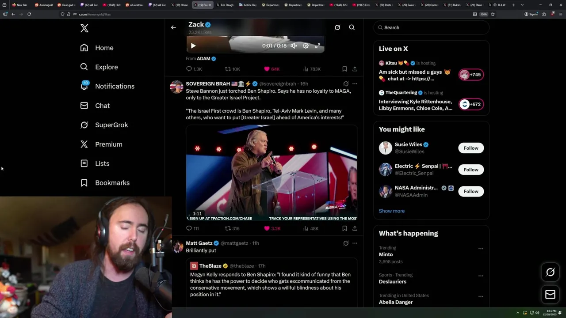The height and width of the screenshot is (318, 566).
Task: Open Bookmarks in sidebar
Action: coord(105,183)
